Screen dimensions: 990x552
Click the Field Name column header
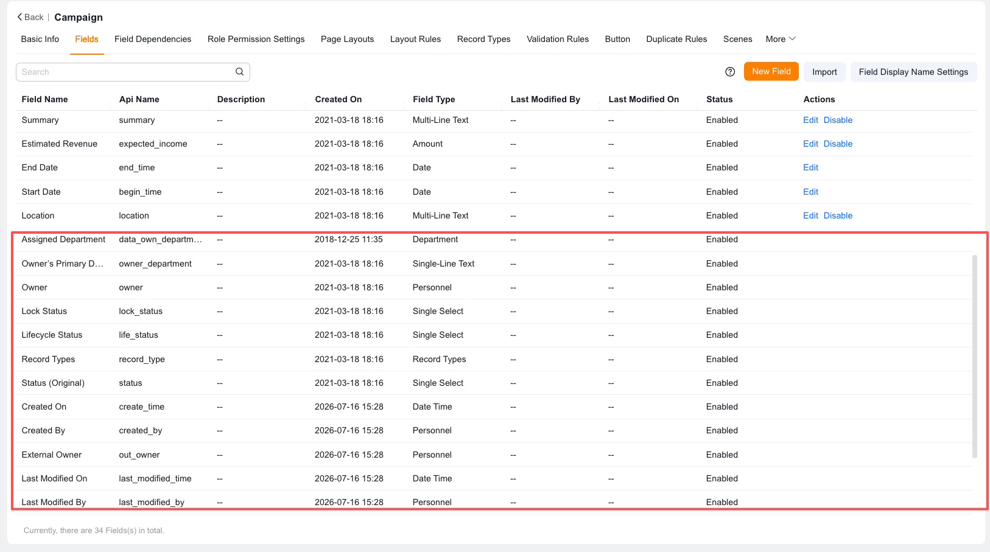pyautogui.click(x=44, y=99)
